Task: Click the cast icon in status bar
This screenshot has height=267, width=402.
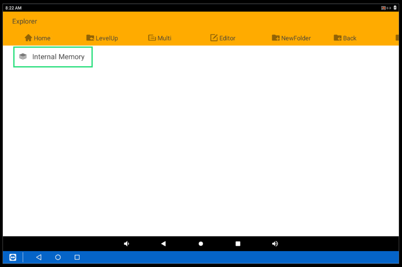Action: pos(383,8)
